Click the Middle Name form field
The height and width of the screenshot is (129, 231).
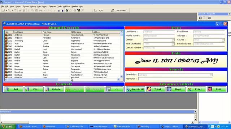159,36
